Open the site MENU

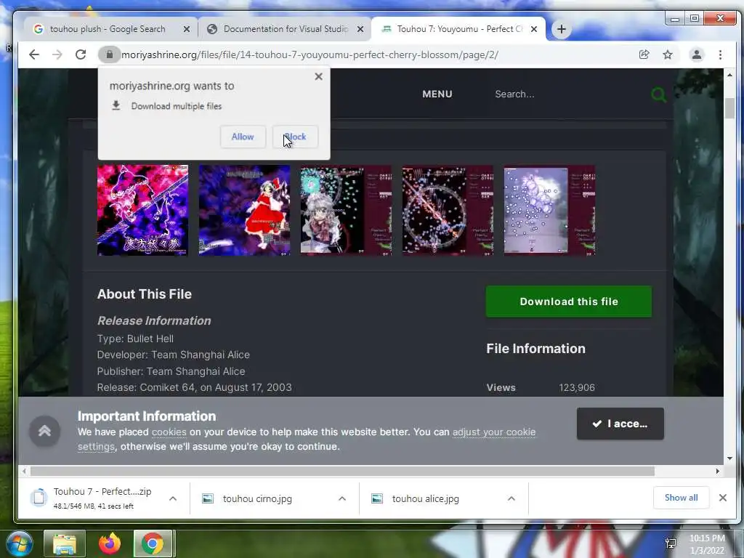[437, 94]
